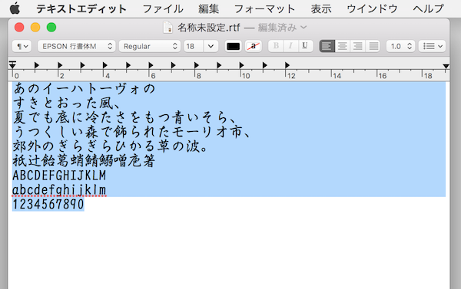Click the kanji line starting with 祇辻飴葛

pos(84,160)
